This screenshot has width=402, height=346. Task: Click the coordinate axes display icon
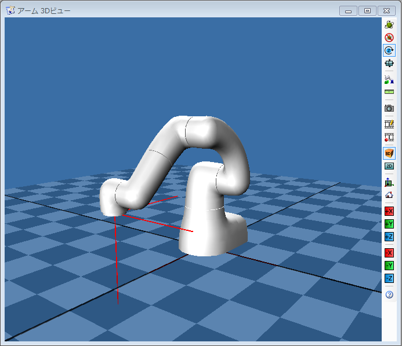pos(389,182)
